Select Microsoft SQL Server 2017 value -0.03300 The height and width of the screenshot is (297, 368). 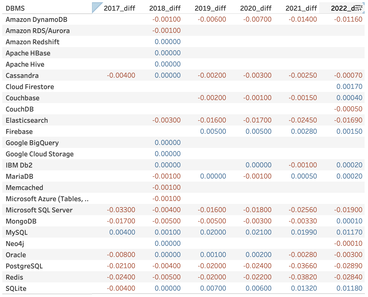click(121, 210)
